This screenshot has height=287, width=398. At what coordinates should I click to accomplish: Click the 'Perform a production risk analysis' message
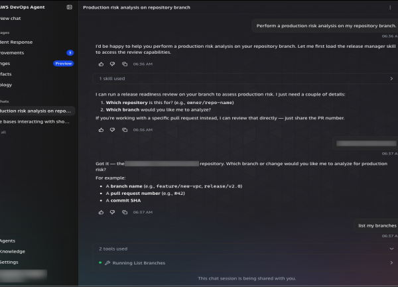(x=326, y=26)
